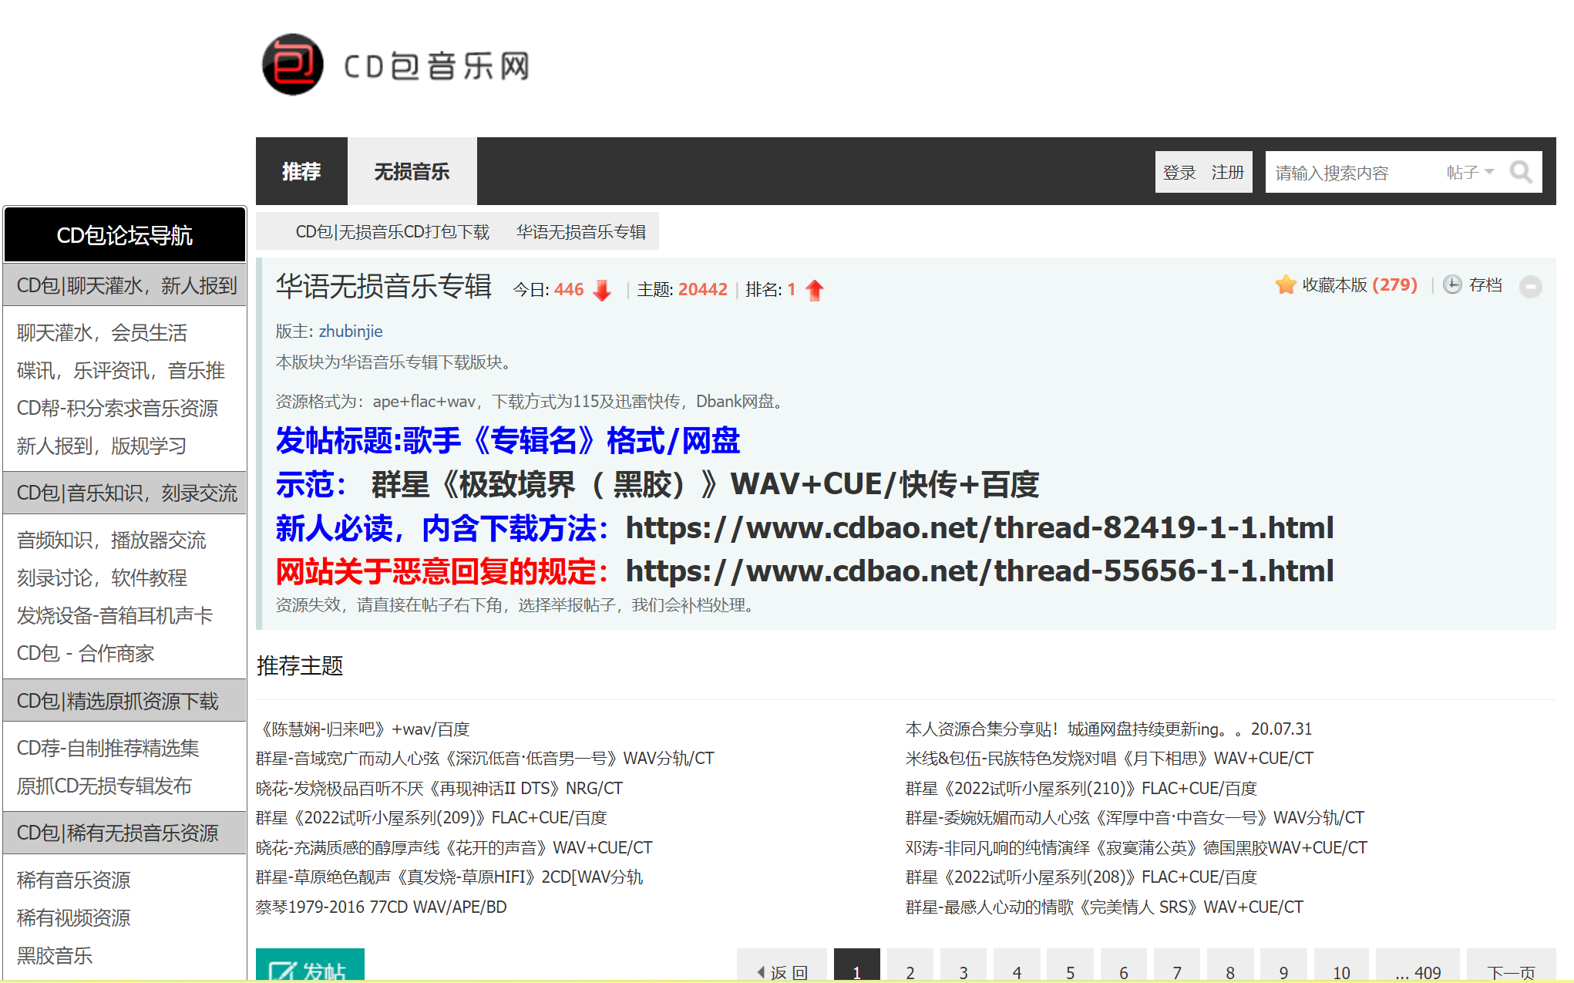Open moderator zhubinjie profile link
The height and width of the screenshot is (983, 1574).
click(x=351, y=332)
